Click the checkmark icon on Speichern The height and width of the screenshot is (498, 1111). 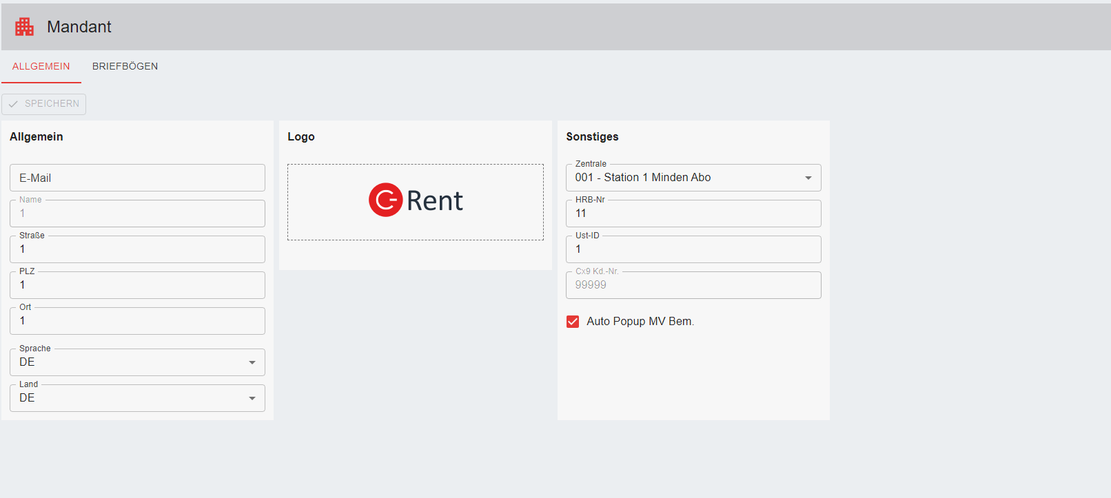(x=13, y=104)
